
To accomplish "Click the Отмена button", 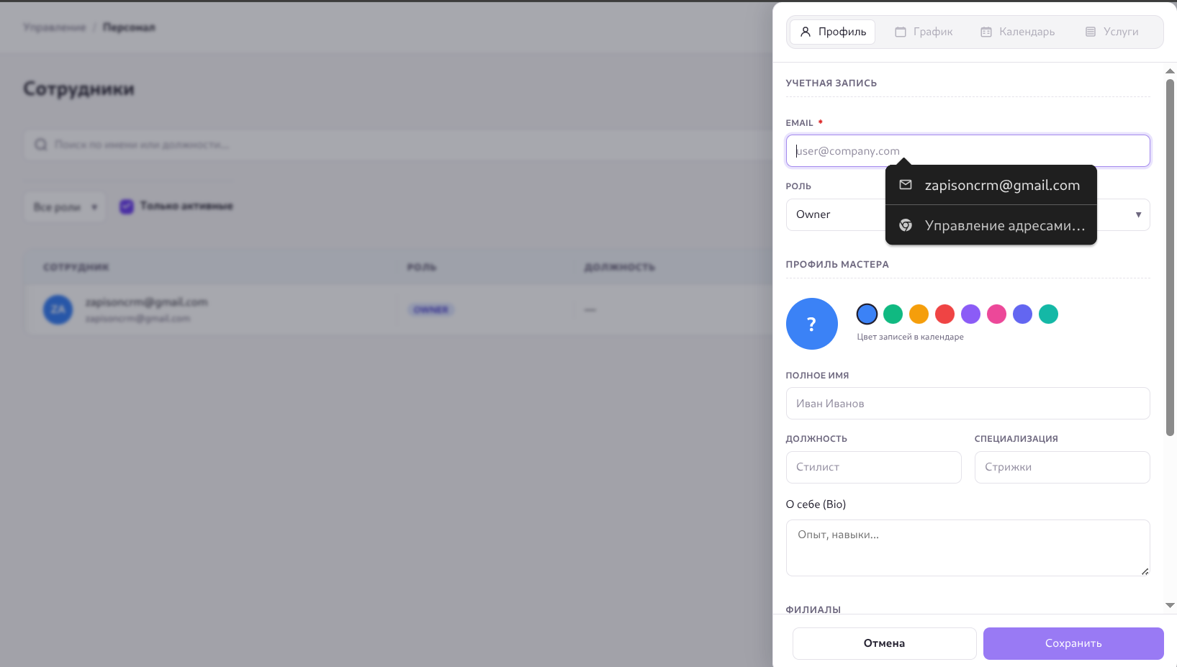I will 884,643.
